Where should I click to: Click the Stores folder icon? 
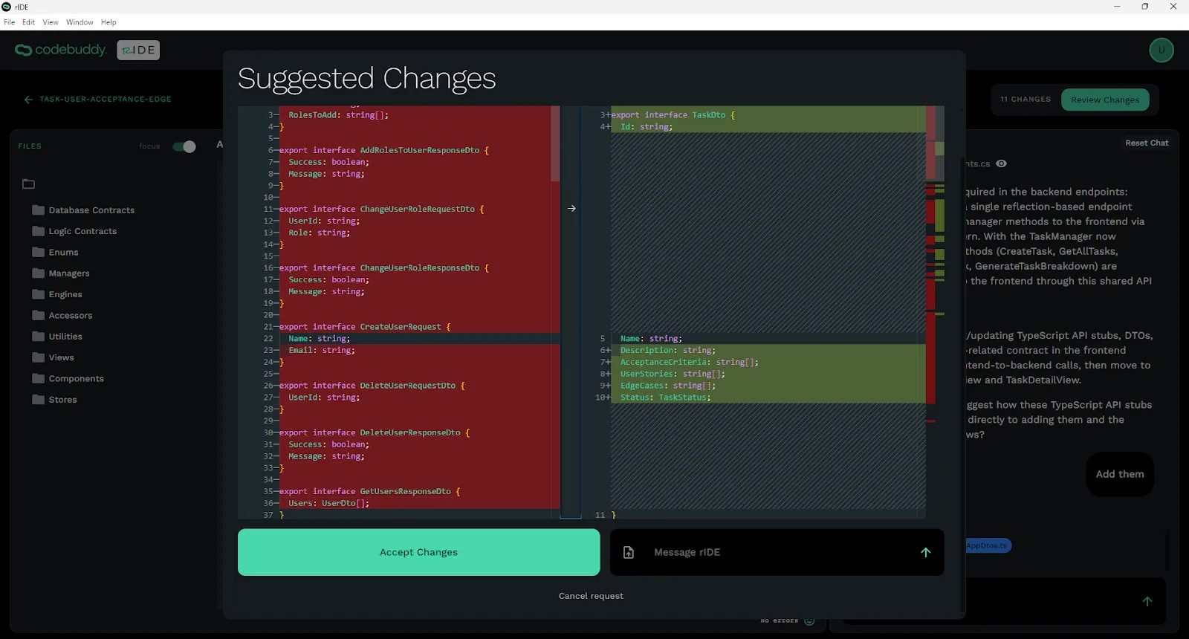[39, 400]
